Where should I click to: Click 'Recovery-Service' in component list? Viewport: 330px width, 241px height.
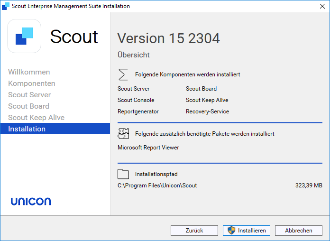(x=207, y=111)
